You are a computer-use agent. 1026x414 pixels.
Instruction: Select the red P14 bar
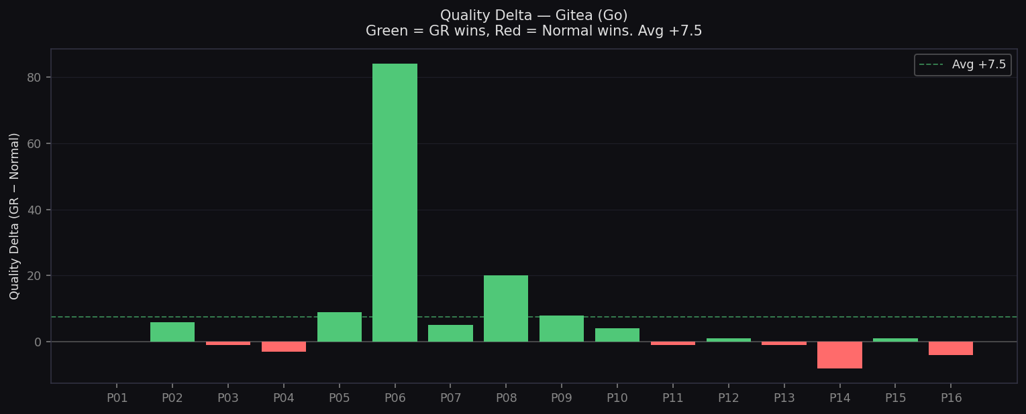point(839,355)
